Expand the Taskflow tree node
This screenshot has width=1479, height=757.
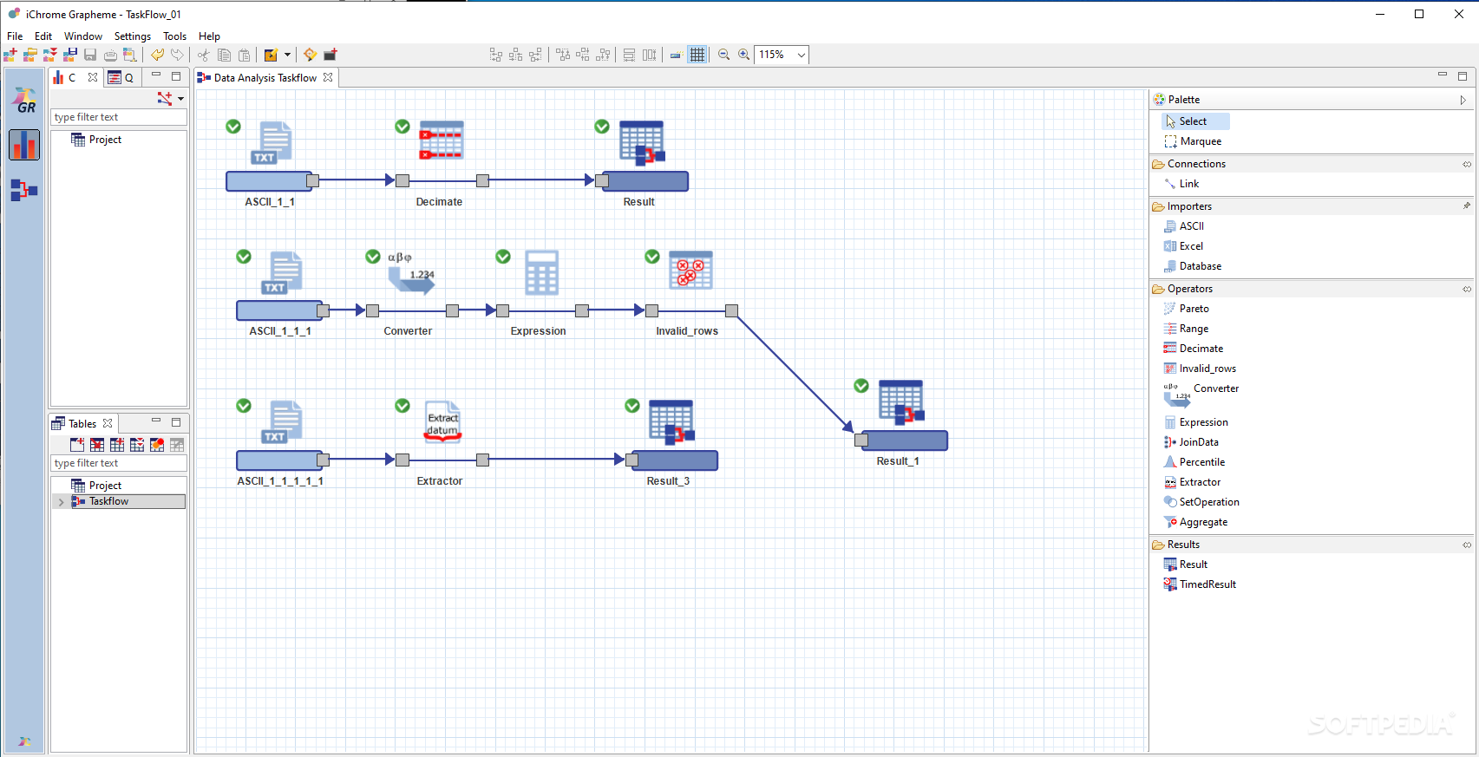click(61, 502)
